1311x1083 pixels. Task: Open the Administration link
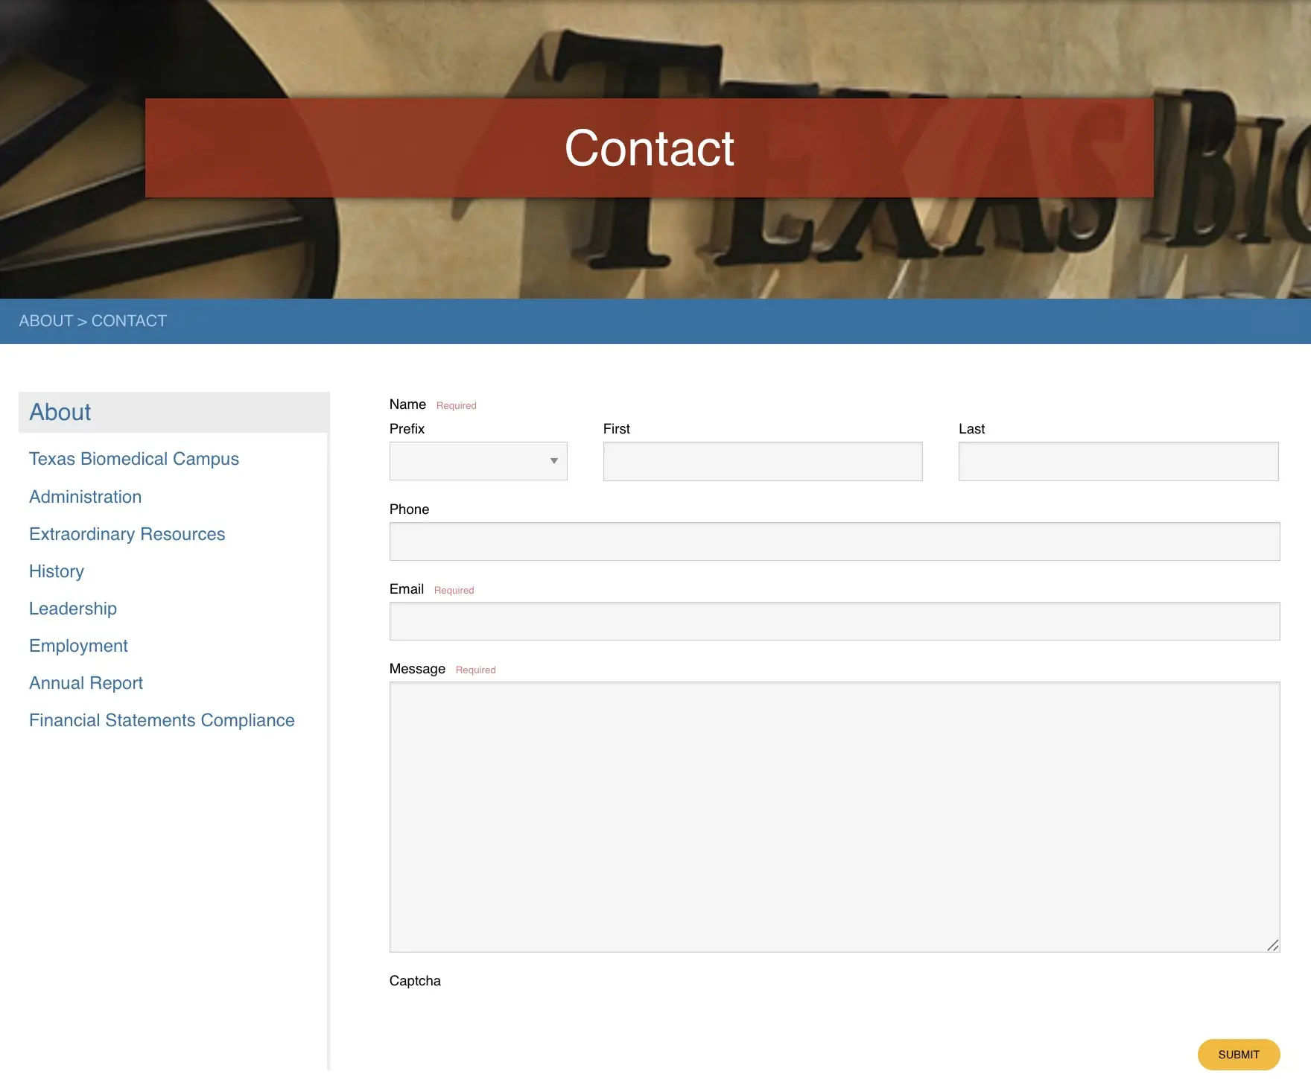tap(85, 497)
